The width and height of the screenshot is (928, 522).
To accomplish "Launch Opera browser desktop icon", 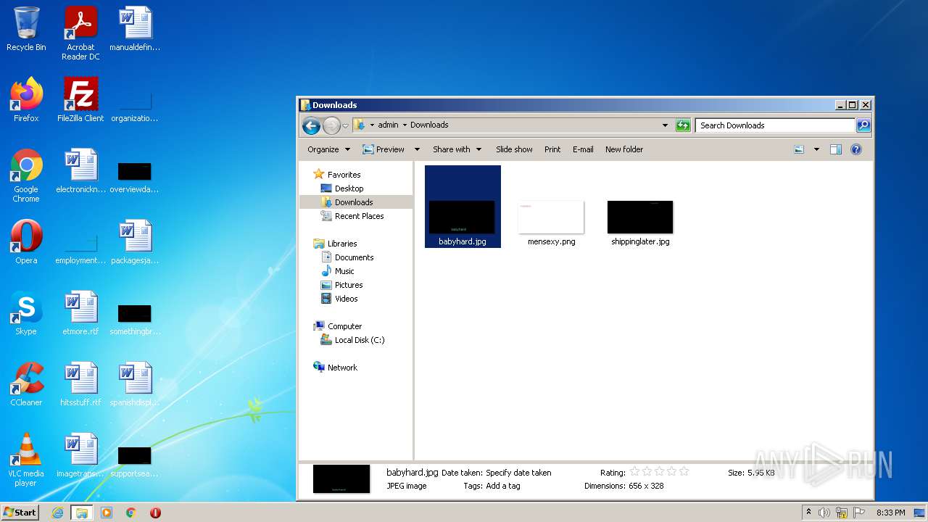I will (x=26, y=242).
